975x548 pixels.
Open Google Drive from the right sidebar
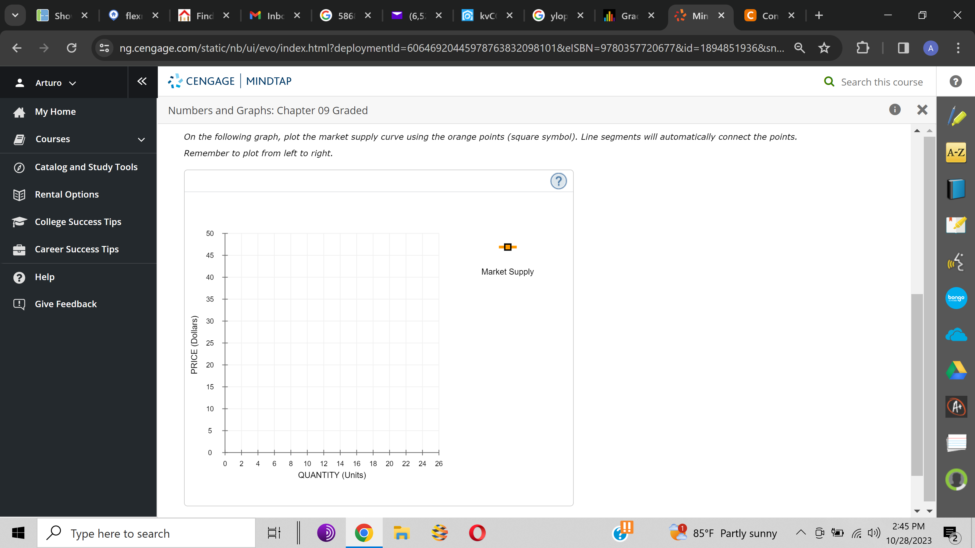[x=956, y=370]
